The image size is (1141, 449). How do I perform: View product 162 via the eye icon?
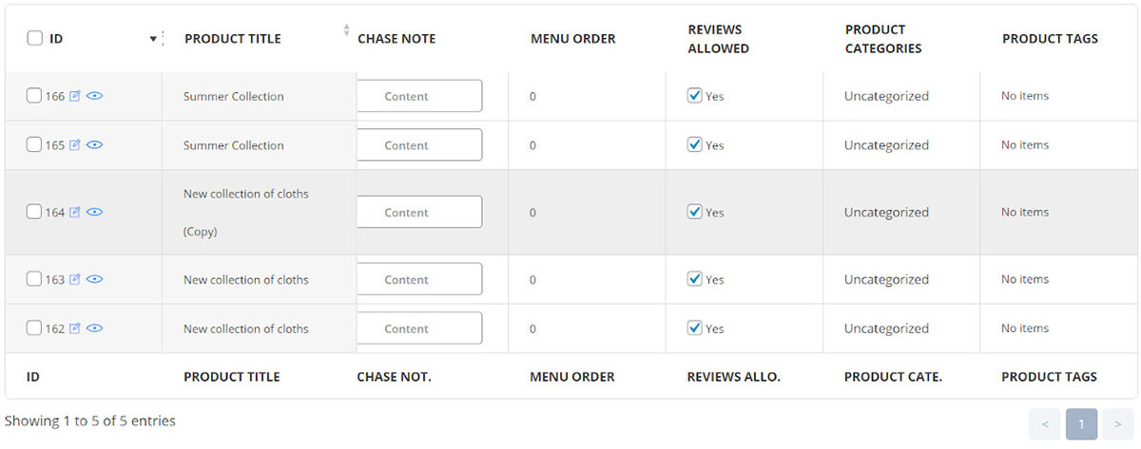pyautogui.click(x=94, y=328)
